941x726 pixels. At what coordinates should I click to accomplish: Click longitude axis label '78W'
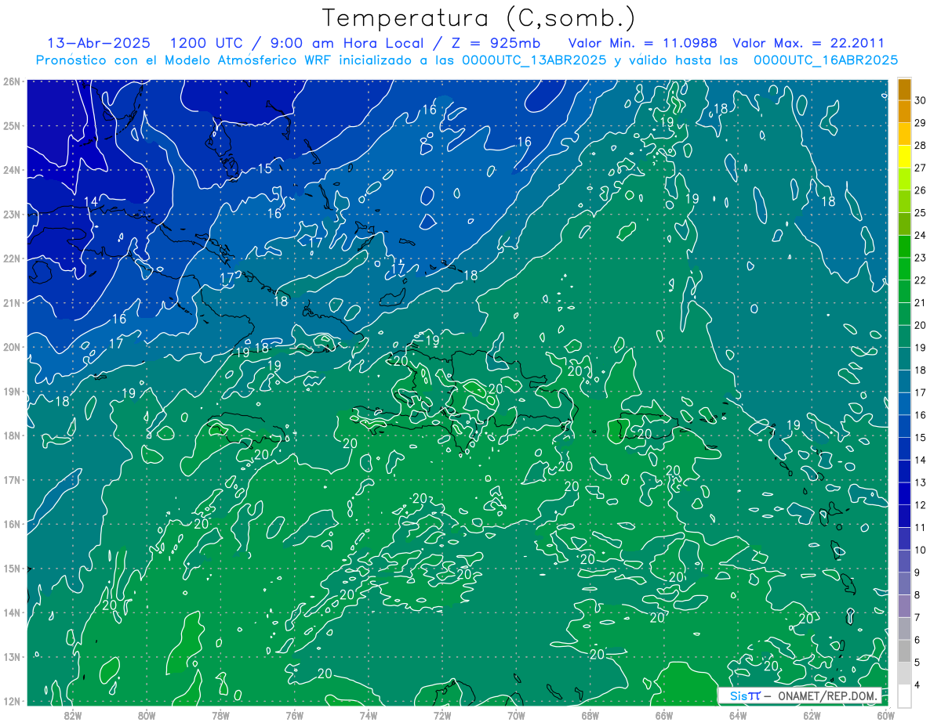220,714
